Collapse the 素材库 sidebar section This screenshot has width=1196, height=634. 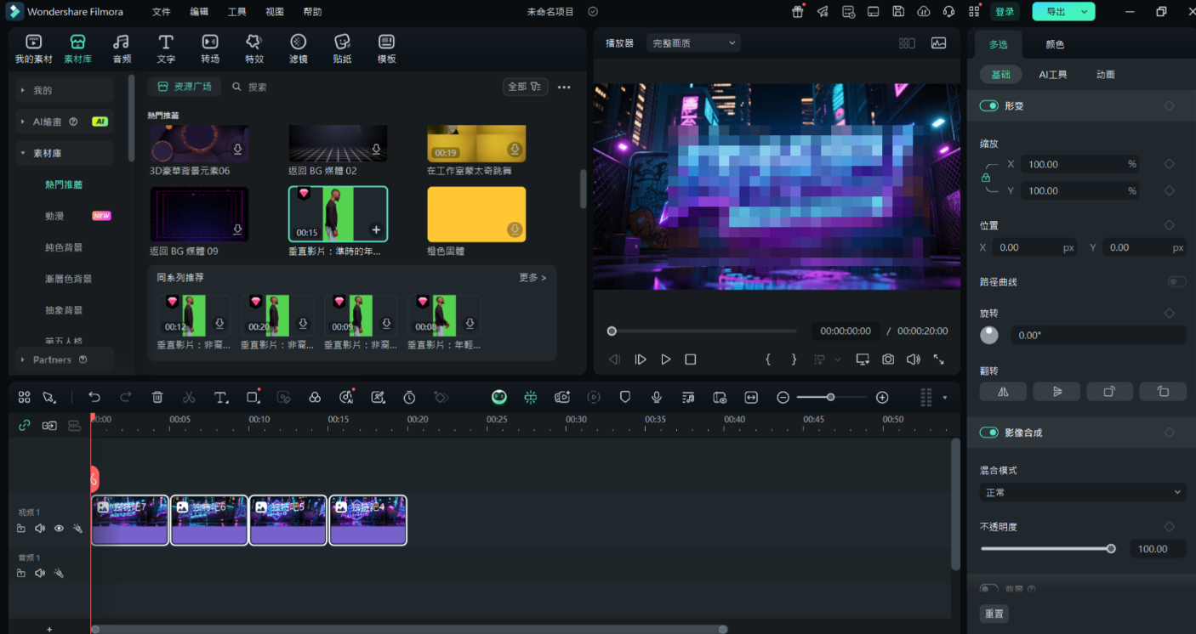[x=65, y=153]
